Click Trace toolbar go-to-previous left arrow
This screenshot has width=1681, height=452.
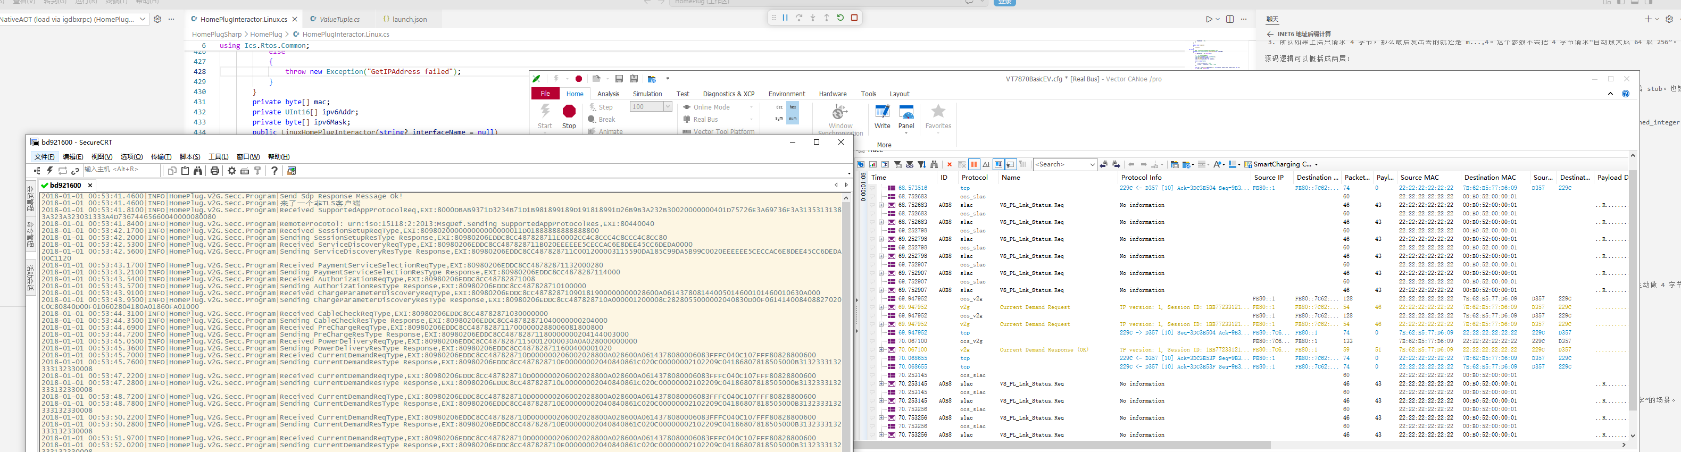pyautogui.click(x=1131, y=164)
